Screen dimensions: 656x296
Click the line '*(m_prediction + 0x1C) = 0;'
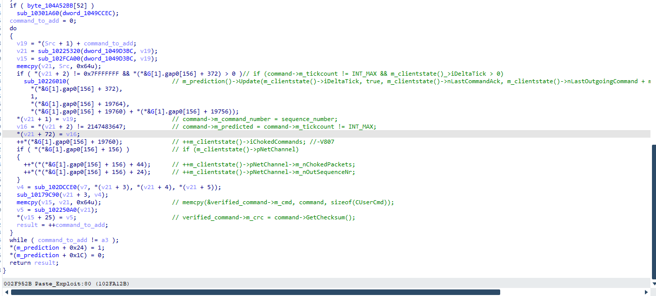point(57,255)
